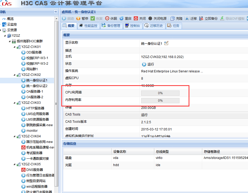Image resolution: width=248 pixels, height=193 pixels.
Task: Collapse the YZGZ-CVK02 host node
Action: click(15, 75)
